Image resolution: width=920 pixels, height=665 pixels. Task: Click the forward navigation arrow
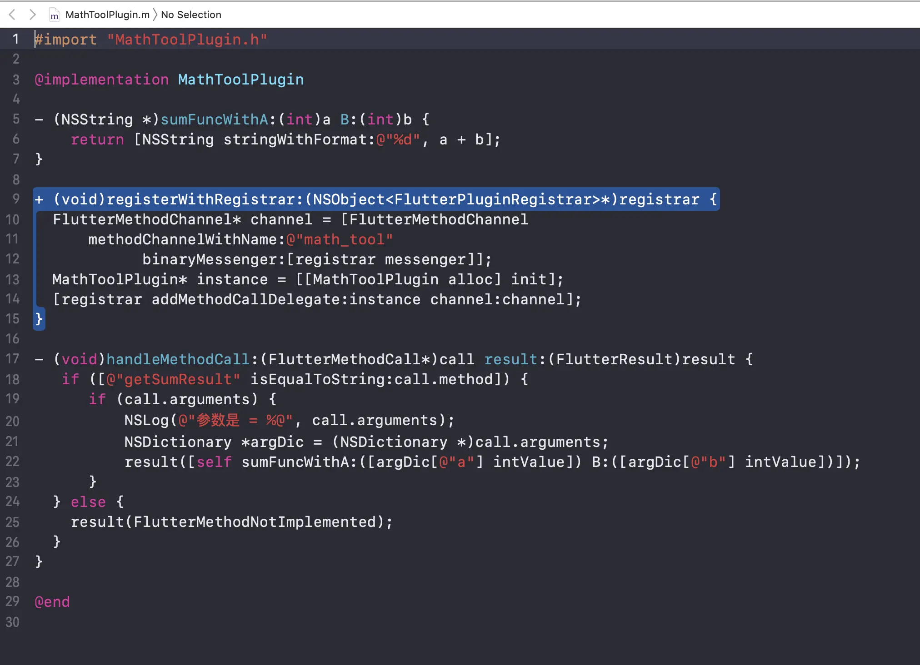[32, 15]
